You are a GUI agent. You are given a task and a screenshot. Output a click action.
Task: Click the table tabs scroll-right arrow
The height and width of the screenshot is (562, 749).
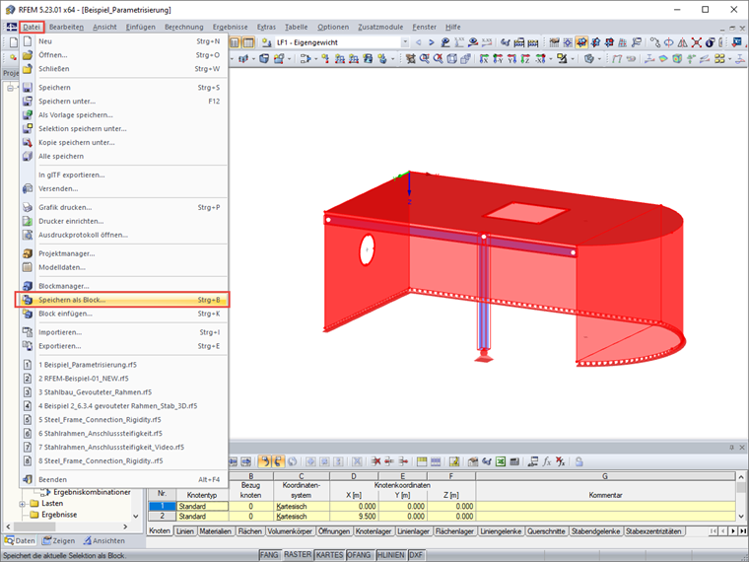(733, 530)
